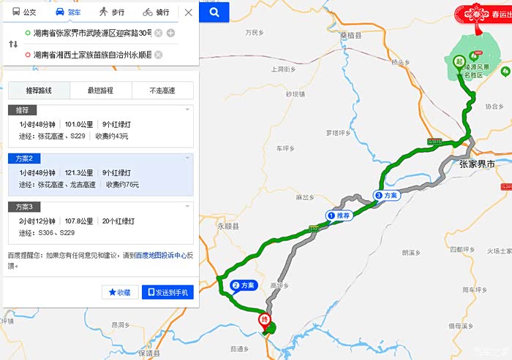The width and height of the screenshot is (512, 360).
Task: Expand the 方案3 route details arrow
Action: [187, 207]
